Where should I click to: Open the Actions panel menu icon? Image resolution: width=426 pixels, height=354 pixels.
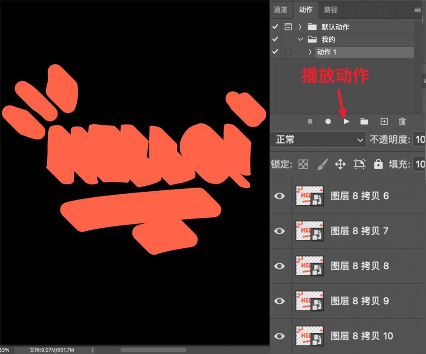[x=417, y=10]
